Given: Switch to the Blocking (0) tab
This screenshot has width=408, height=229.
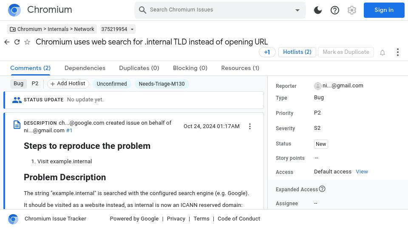Looking at the screenshot, I should (x=190, y=68).
